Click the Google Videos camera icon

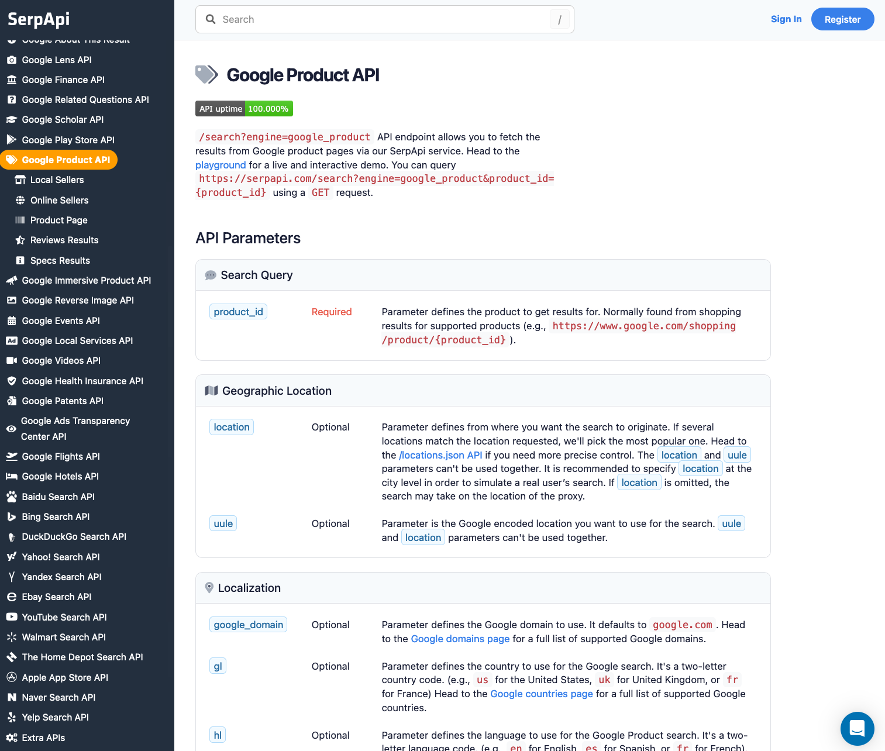click(12, 360)
